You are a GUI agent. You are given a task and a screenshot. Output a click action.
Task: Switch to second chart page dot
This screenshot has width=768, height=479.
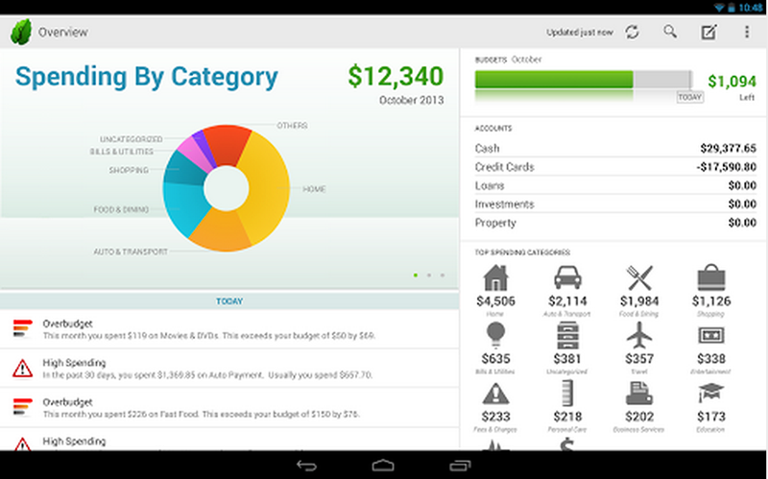pos(429,275)
